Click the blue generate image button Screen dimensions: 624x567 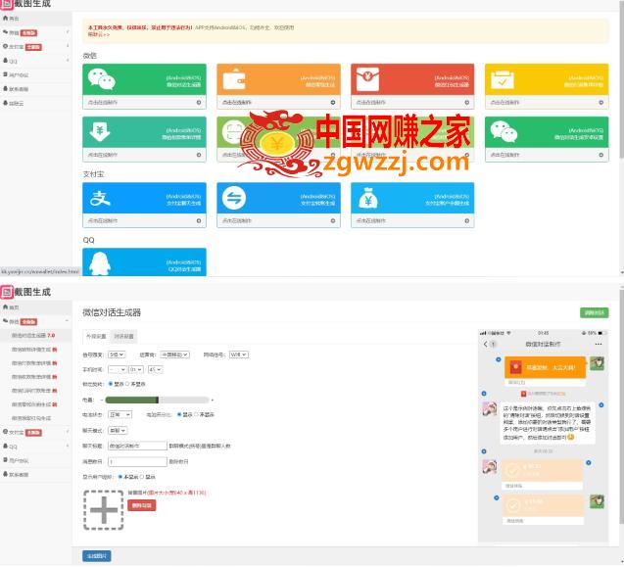(97, 556)
